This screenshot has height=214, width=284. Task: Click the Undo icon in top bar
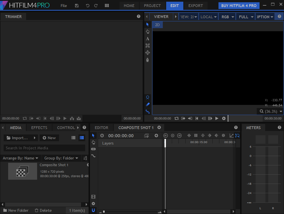point(87,6)
